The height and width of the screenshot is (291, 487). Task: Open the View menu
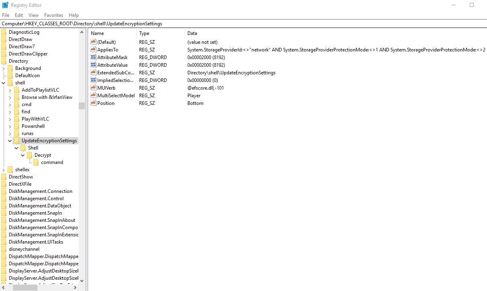tap(33, 15)
